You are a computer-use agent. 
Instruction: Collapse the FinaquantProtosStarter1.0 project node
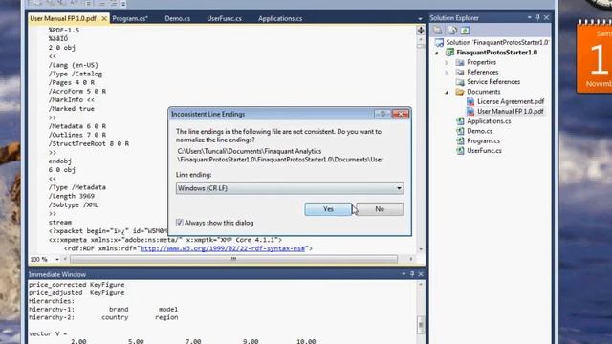pyautogui.click(x=437, y=53)
